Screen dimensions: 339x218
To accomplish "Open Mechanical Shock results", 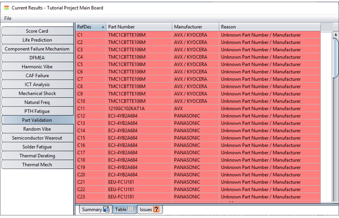I will pyautogui.click(x=37, y=93).
